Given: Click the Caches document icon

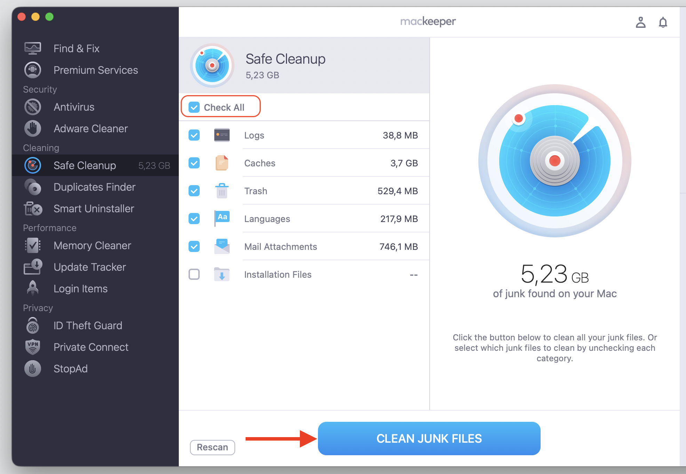Looking at the screenshot, I should pos(222,163).
